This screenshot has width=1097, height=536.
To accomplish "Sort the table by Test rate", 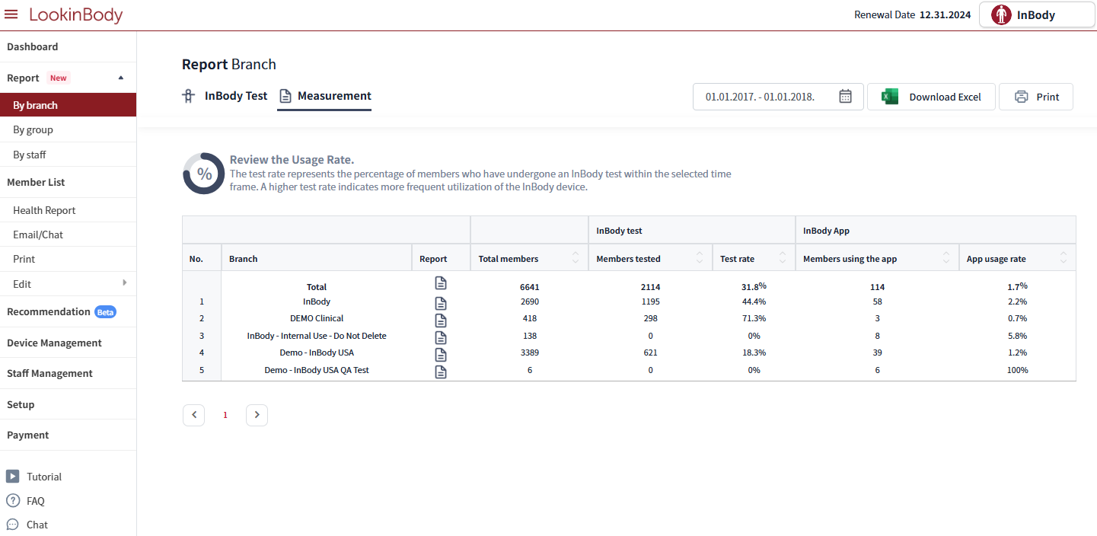I will click(x=782, y=258).
